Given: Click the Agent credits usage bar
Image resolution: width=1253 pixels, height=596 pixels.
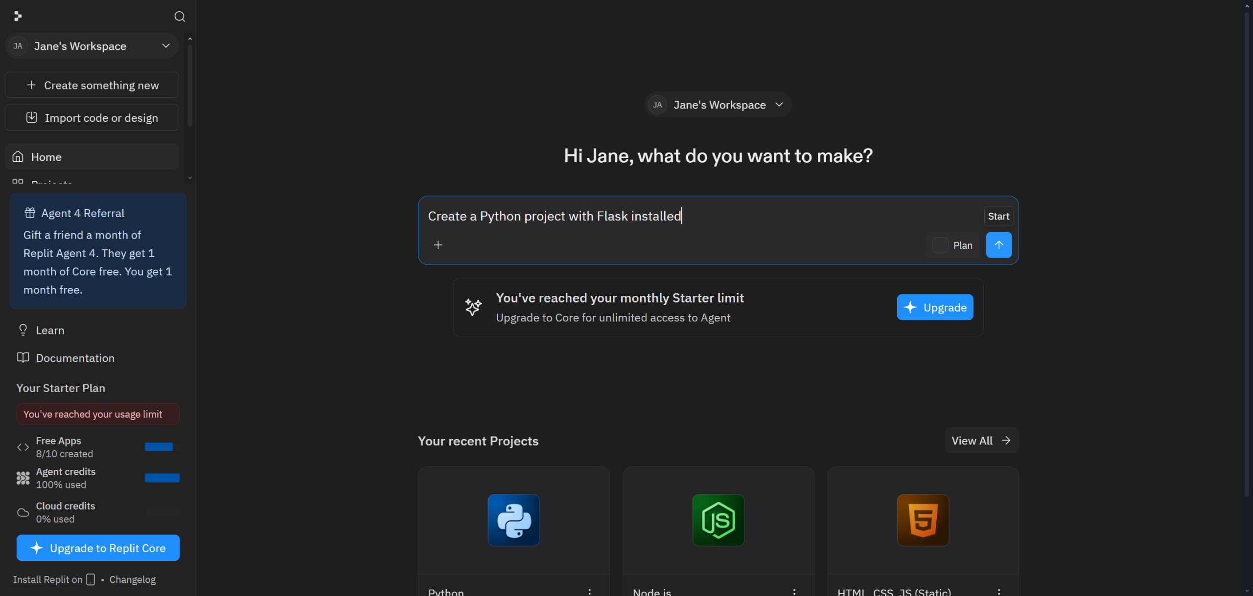Looking at the screenshot, I should [162, 478].
